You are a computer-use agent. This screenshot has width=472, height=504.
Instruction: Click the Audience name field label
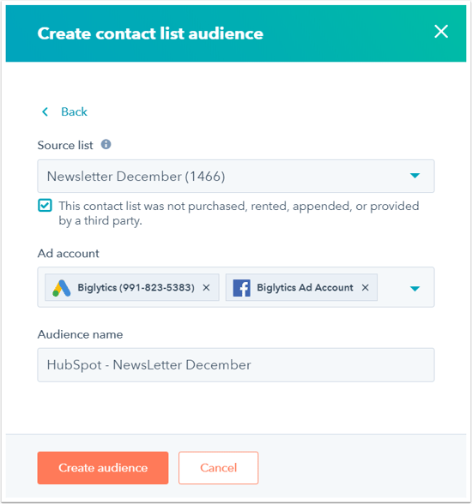(80, 334)
